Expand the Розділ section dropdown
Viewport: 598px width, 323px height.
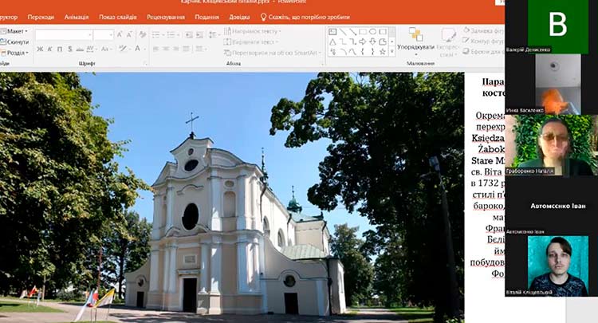pyautogui.click(x=16, y=53)
